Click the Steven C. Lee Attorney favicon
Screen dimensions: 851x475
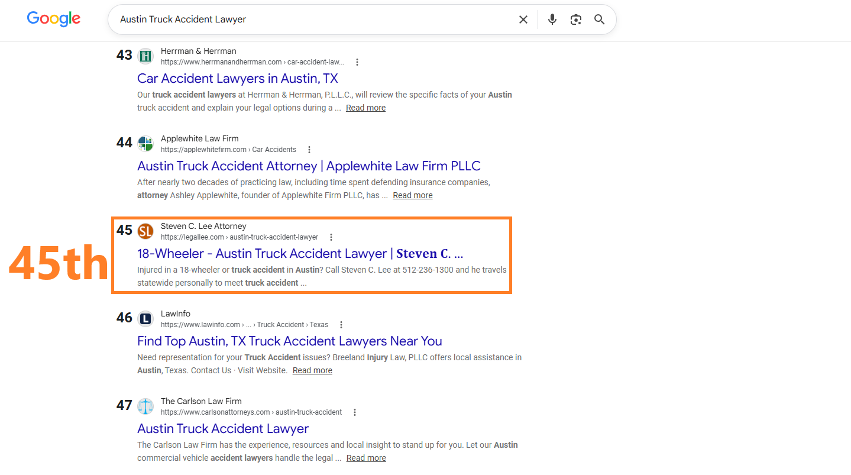145,231
